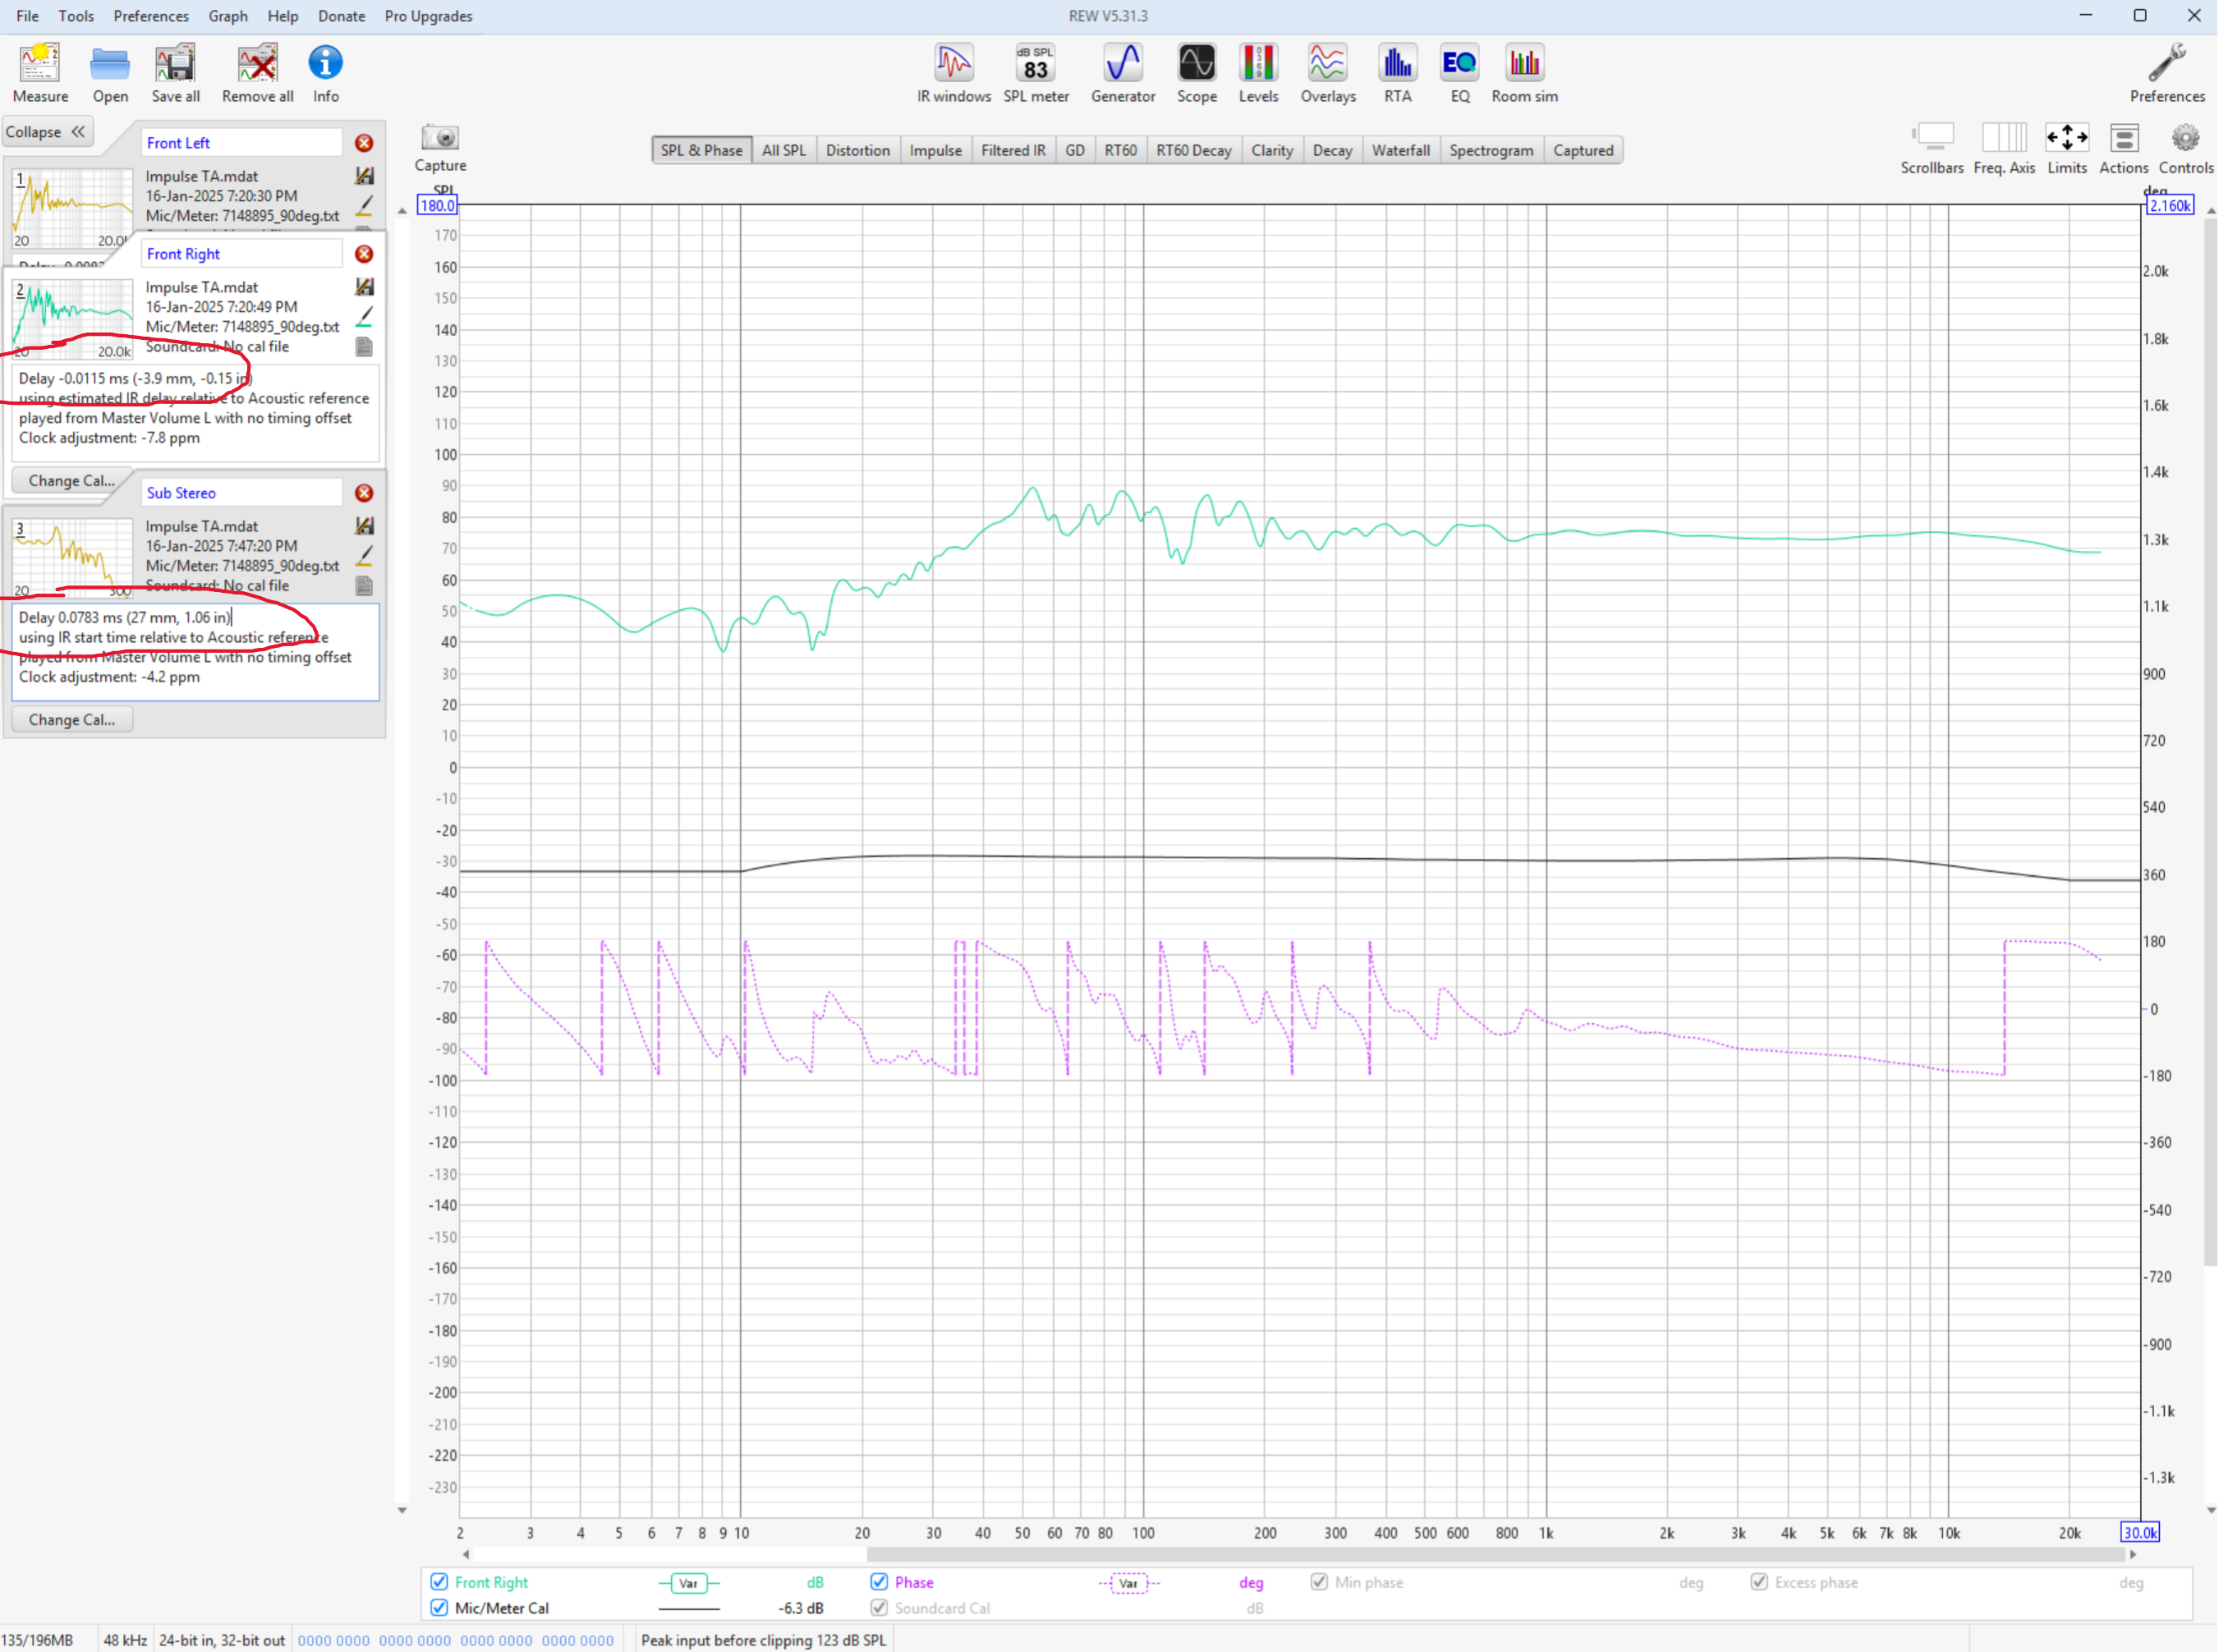Switch to the Filtered IR tab
The width and height of the screenshot is (2219, 1652).
coord(1012,150)
